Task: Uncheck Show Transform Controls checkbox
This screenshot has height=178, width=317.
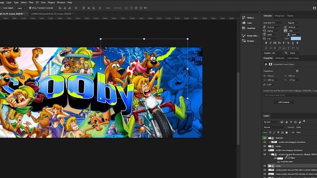Action: pyautogui.click(x=30, y=8)
